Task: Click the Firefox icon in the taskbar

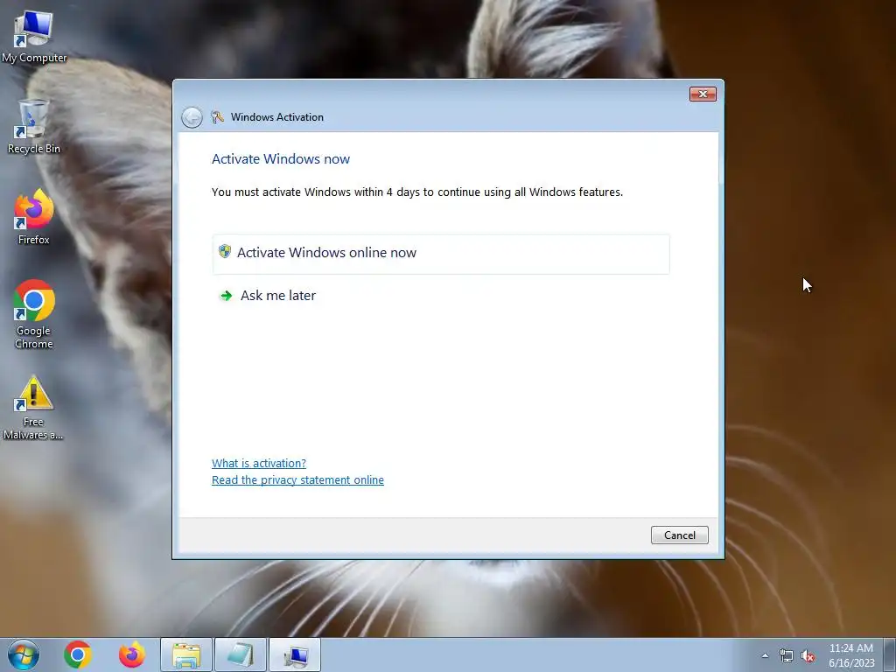Action: (132, 654)
